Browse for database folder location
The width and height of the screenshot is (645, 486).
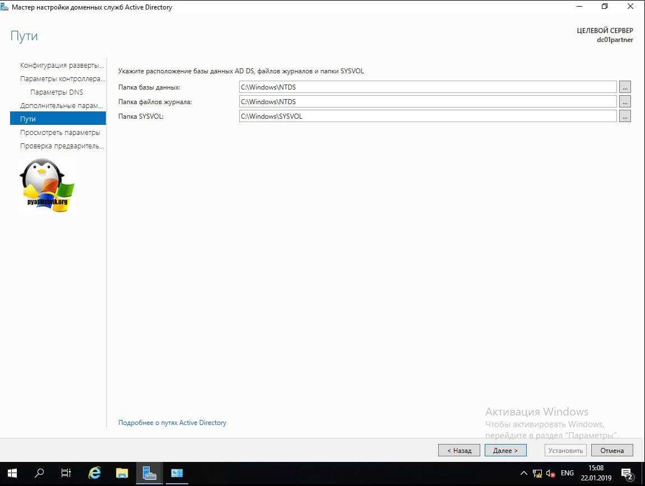click(625, 87)
